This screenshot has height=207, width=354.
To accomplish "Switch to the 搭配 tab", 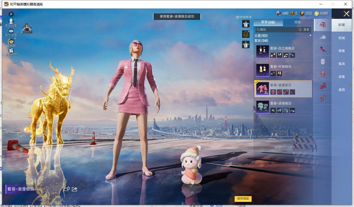I will coord(298,22).
